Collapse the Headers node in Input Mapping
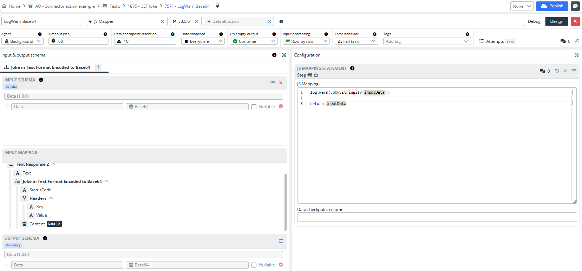 [x=51, y=198]
